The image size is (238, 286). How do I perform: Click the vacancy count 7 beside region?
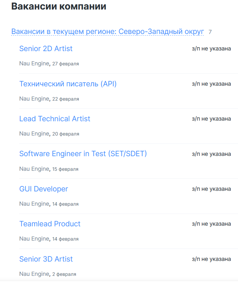coord(210,32)
